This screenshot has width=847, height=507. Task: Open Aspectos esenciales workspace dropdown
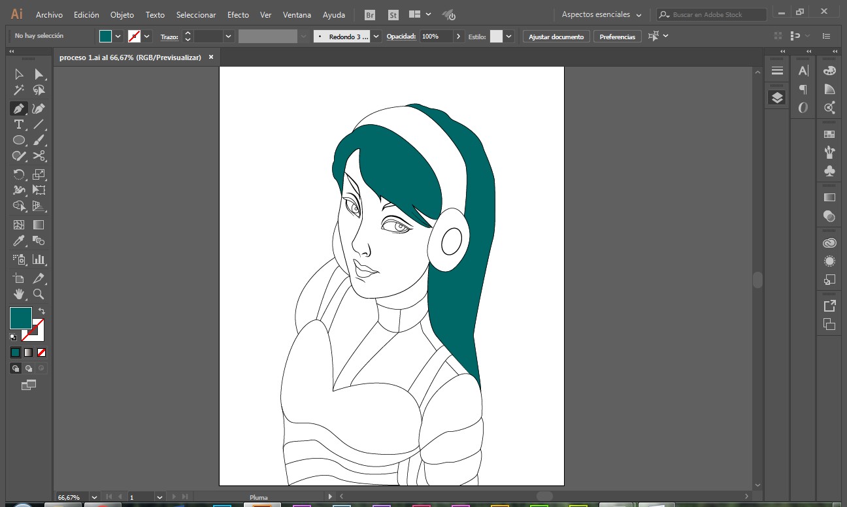pos(602,14)
